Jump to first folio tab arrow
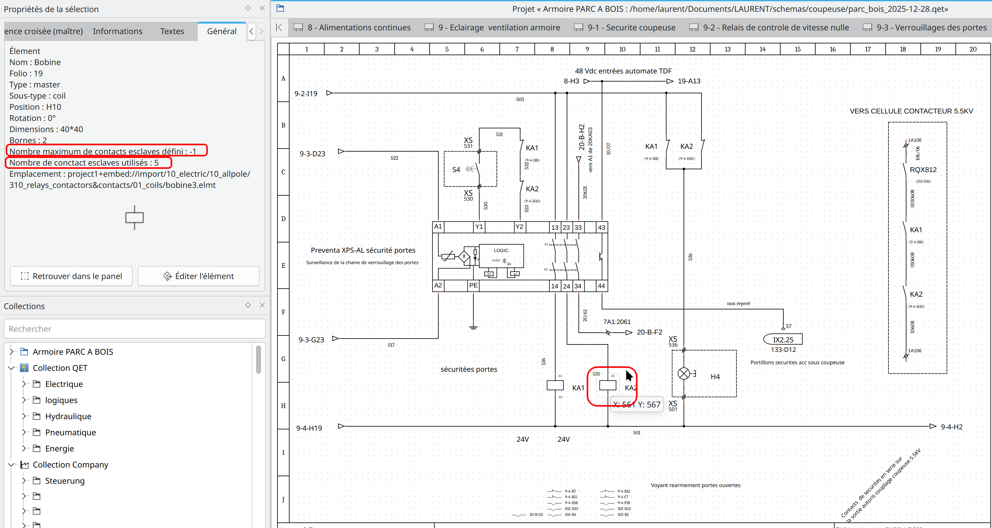The width and height of the screenshot is (992, 528). 280,27
